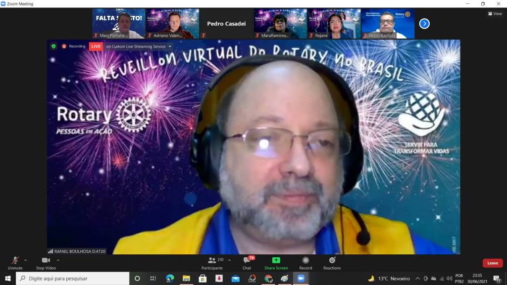Select Rejane's video thumbnail
Image resolution: width=507 pixels, height=285 pixels.
coord(334,23)
